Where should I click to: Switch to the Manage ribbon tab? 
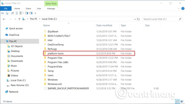point(51,9)
